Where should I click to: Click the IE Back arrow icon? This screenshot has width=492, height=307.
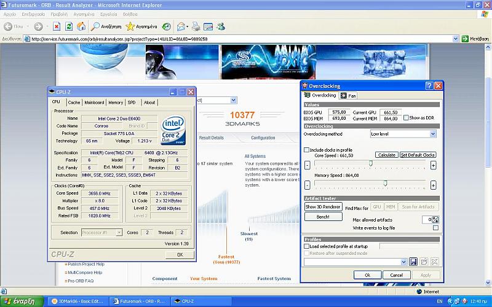[8, 26]
